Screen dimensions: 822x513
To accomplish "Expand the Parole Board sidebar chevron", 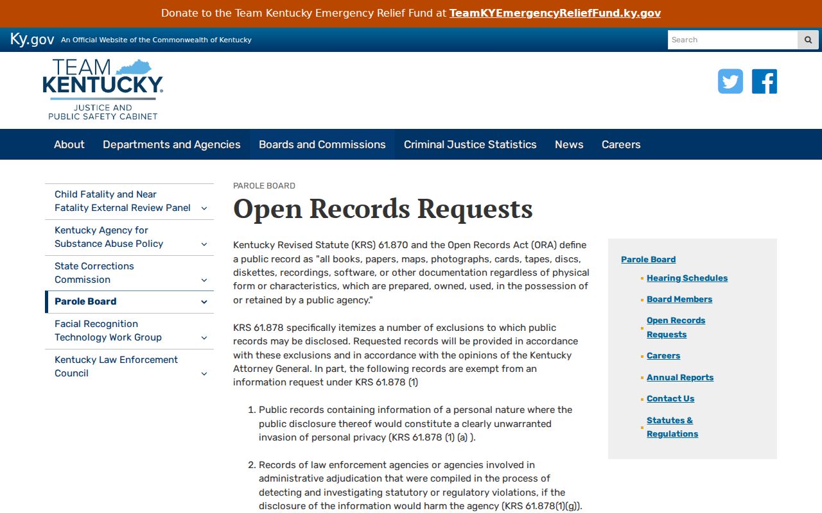I will 204,301.
